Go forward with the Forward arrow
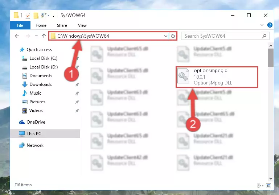The image size is (279, 195). tap(28, 36)
